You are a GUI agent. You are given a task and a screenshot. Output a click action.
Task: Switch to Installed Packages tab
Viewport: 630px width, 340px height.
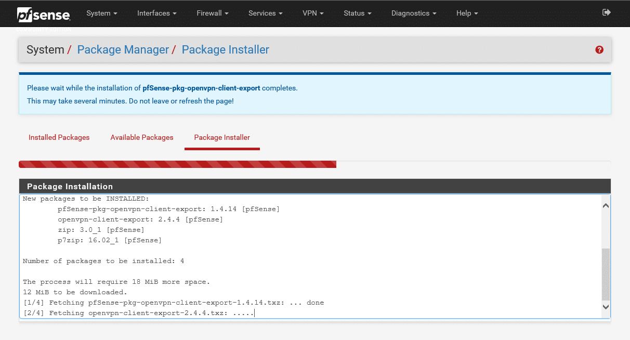click(x=59, y=137)
